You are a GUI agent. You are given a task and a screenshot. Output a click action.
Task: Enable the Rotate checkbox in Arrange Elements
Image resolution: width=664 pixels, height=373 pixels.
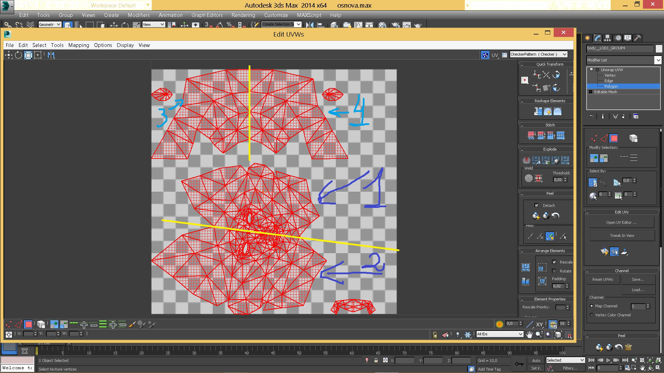[x=554, y=271]
